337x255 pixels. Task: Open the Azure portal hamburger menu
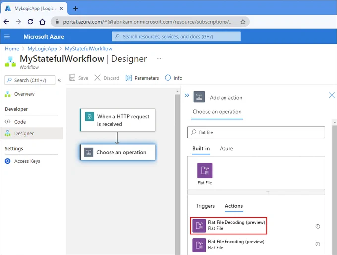pyautogui.click(x=7, y=36)
